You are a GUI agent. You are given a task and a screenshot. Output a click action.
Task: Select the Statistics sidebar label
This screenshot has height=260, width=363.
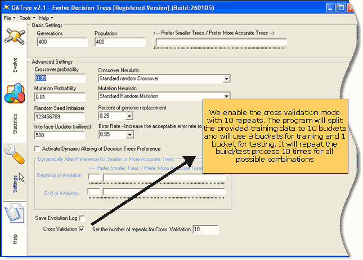coord(15,124)
